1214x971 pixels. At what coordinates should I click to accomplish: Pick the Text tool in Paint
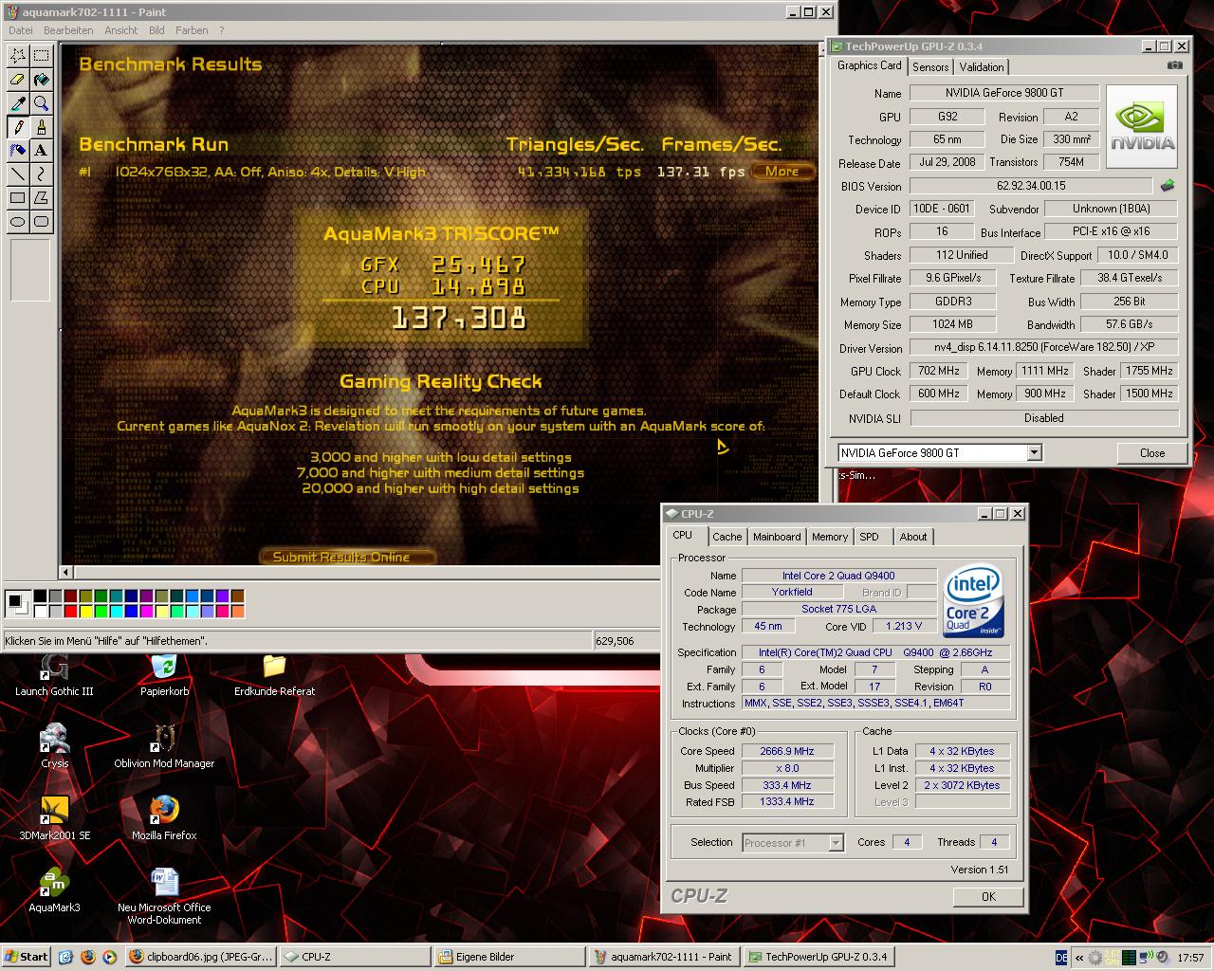click(x=41, y=151)
